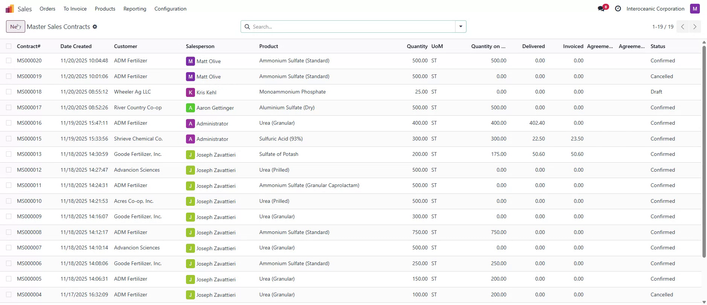Click Joseph Zavattieri avatar in MS000011 row
The image size is (707, 305).
click(x=190, y=186)
